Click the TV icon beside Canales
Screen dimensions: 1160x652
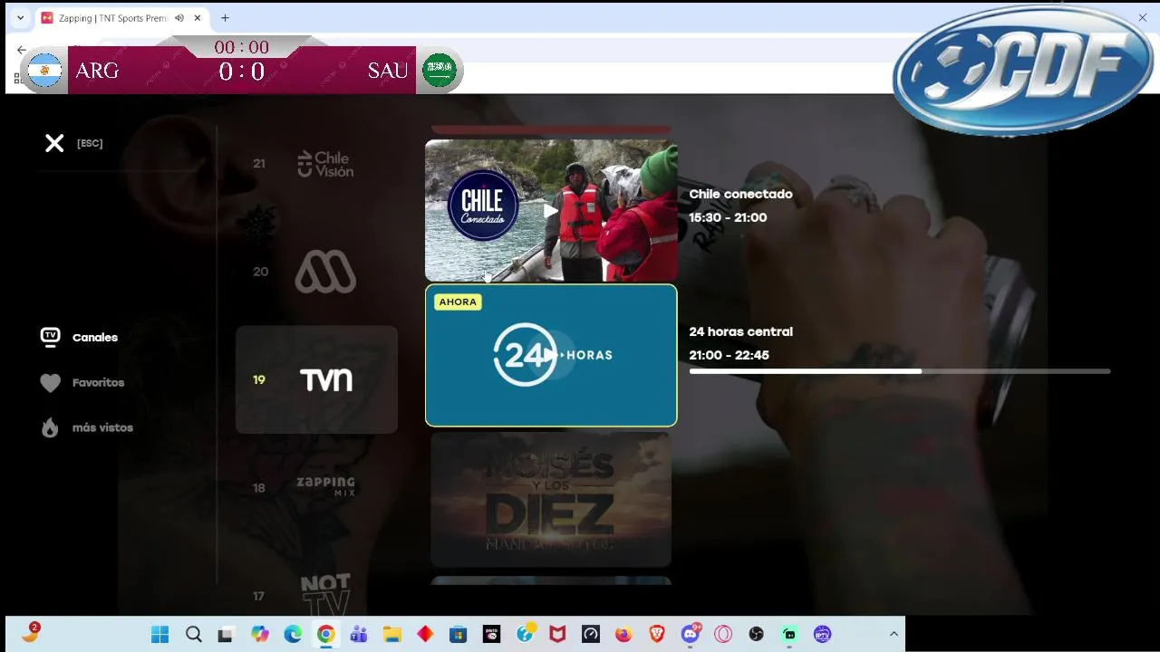click(x=50, y=337)
